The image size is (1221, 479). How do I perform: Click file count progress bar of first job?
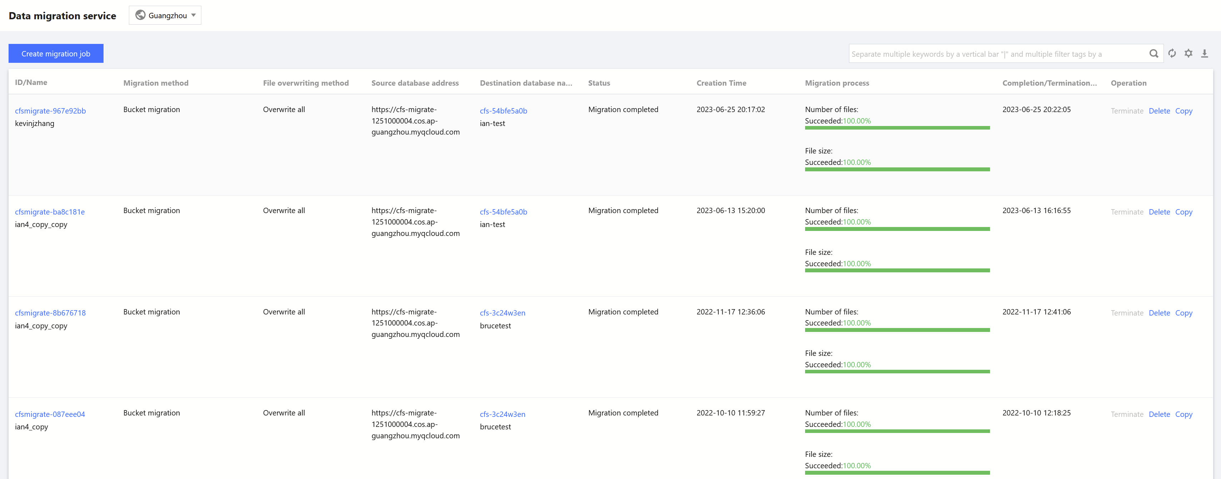point(897,127)
